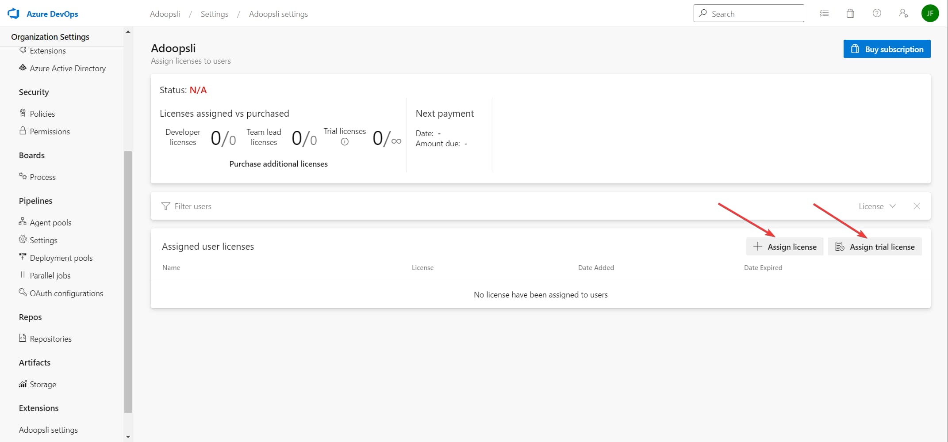Open the marketplace shopping bag icon
This screenshot has height=442, width=948.
click(x=850, y=13)
